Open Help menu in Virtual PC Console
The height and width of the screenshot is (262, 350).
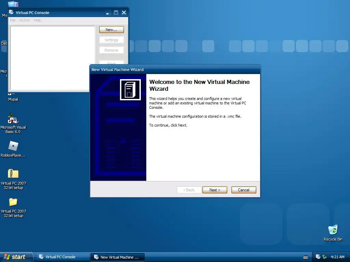click(38, 20)
